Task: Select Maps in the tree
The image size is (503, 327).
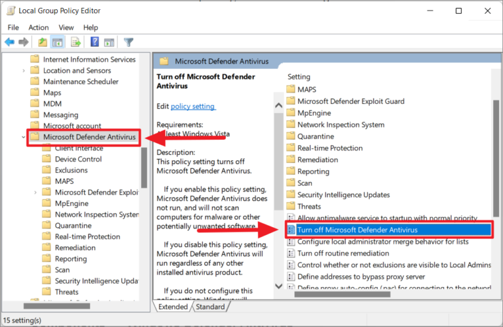Action: click(x=52, y=93)
